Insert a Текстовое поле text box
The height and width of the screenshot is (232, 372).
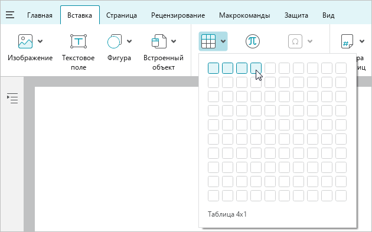pyautogui.click(x=79, y=41)
